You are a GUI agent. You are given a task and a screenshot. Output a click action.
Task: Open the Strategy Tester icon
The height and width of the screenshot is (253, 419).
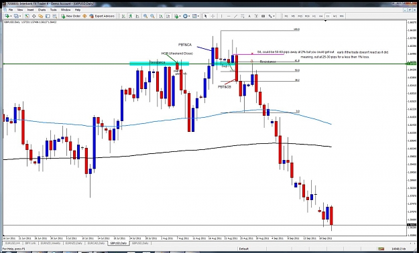(55, 16)
